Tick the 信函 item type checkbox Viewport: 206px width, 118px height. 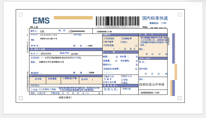click(x=32, y=89)
